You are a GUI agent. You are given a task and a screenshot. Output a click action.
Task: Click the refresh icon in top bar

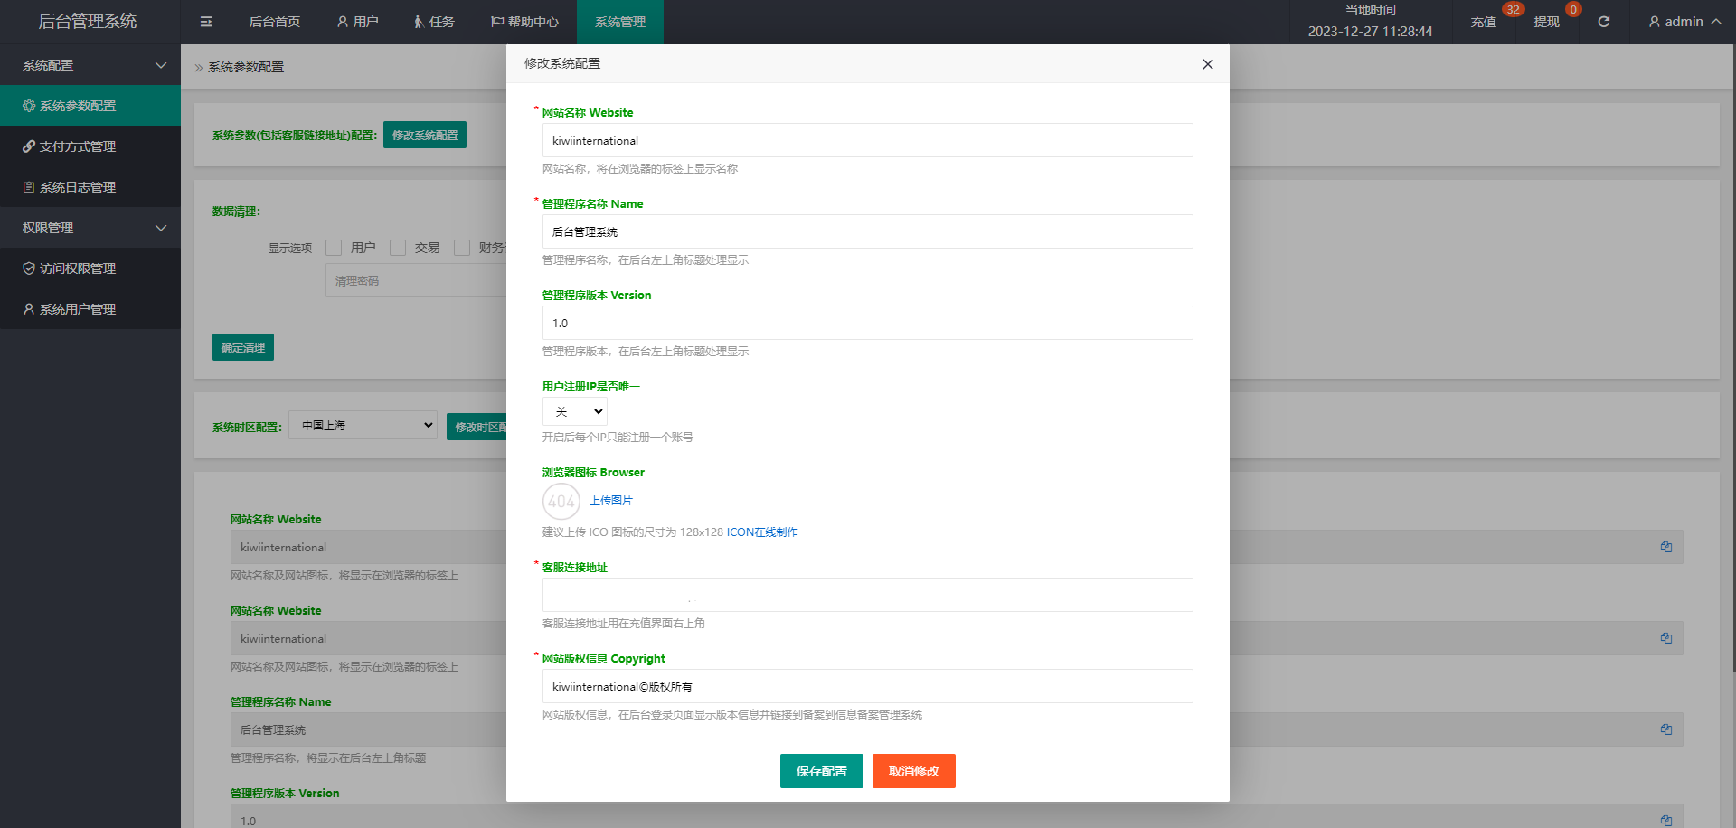(x=1603, y=22)
